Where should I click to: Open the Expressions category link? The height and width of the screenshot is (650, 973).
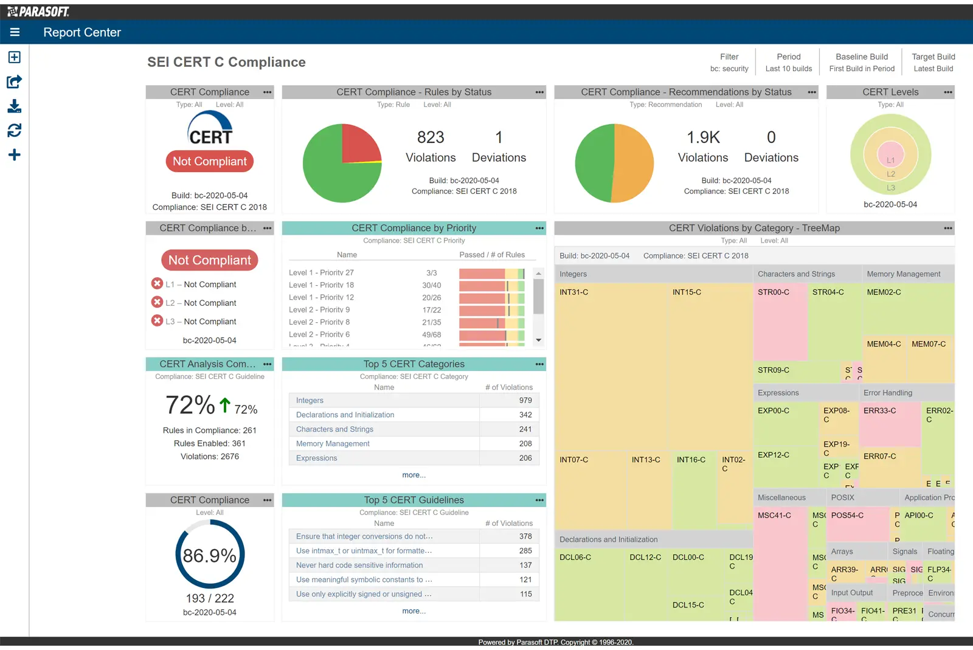point(316,458)
